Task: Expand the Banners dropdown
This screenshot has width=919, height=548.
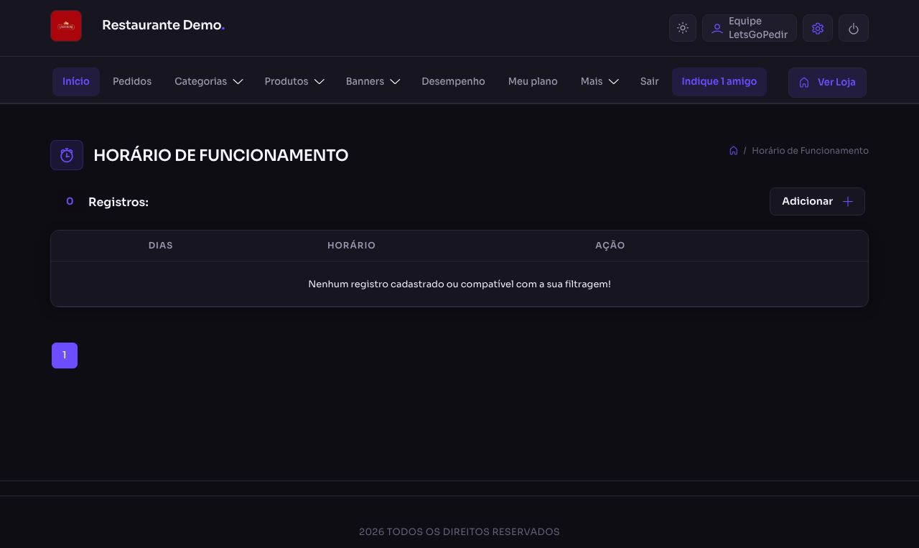Action: pyautogui.click(x=373, y=82)
